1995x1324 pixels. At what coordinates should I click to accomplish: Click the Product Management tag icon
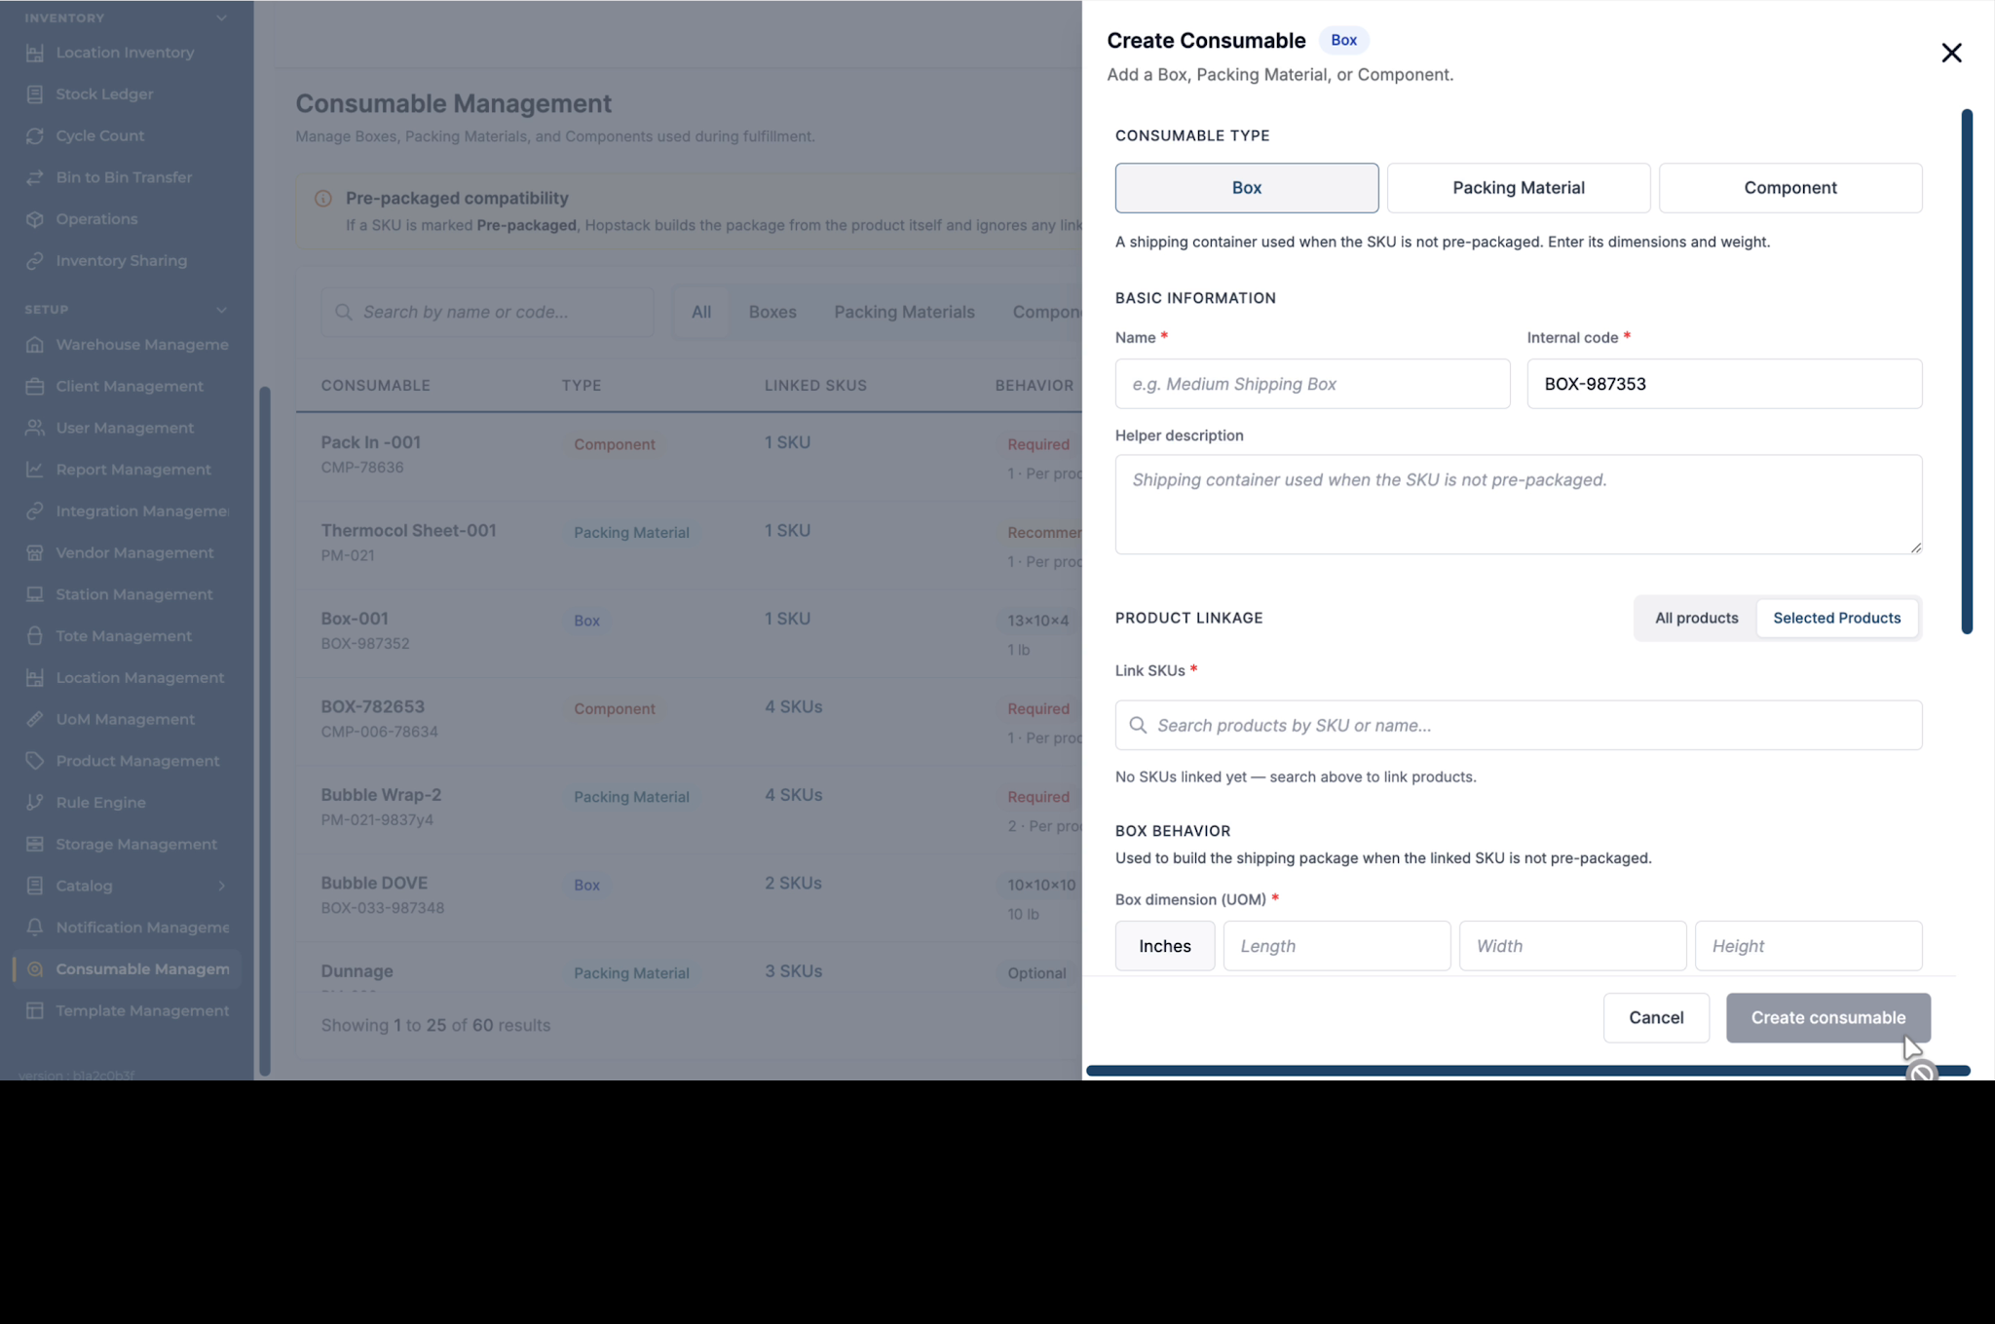pos(35,761)
